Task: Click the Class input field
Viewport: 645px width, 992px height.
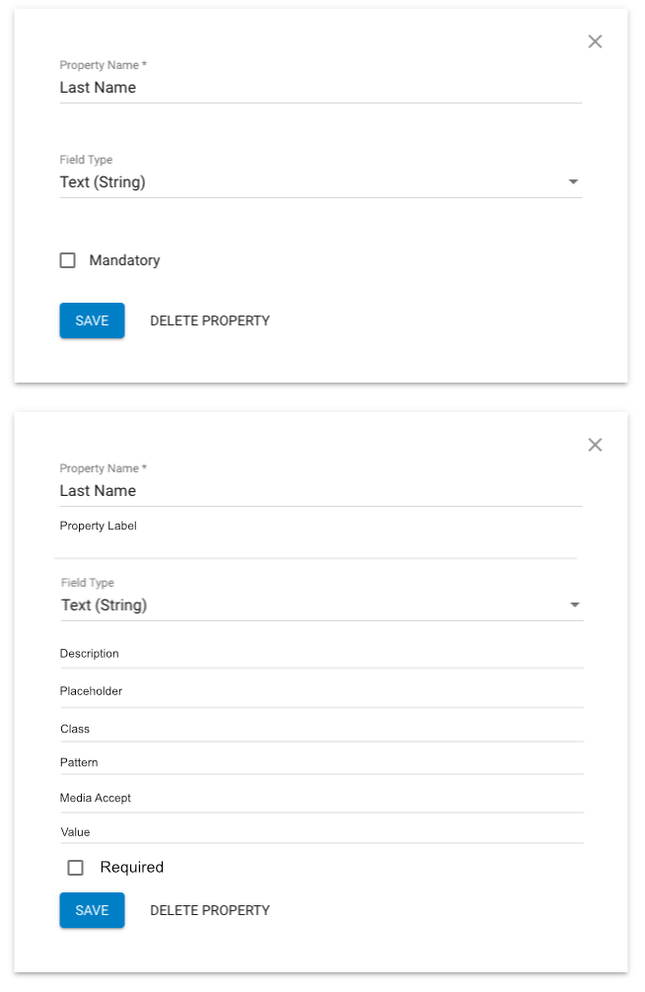Action: tap(322, 730)
